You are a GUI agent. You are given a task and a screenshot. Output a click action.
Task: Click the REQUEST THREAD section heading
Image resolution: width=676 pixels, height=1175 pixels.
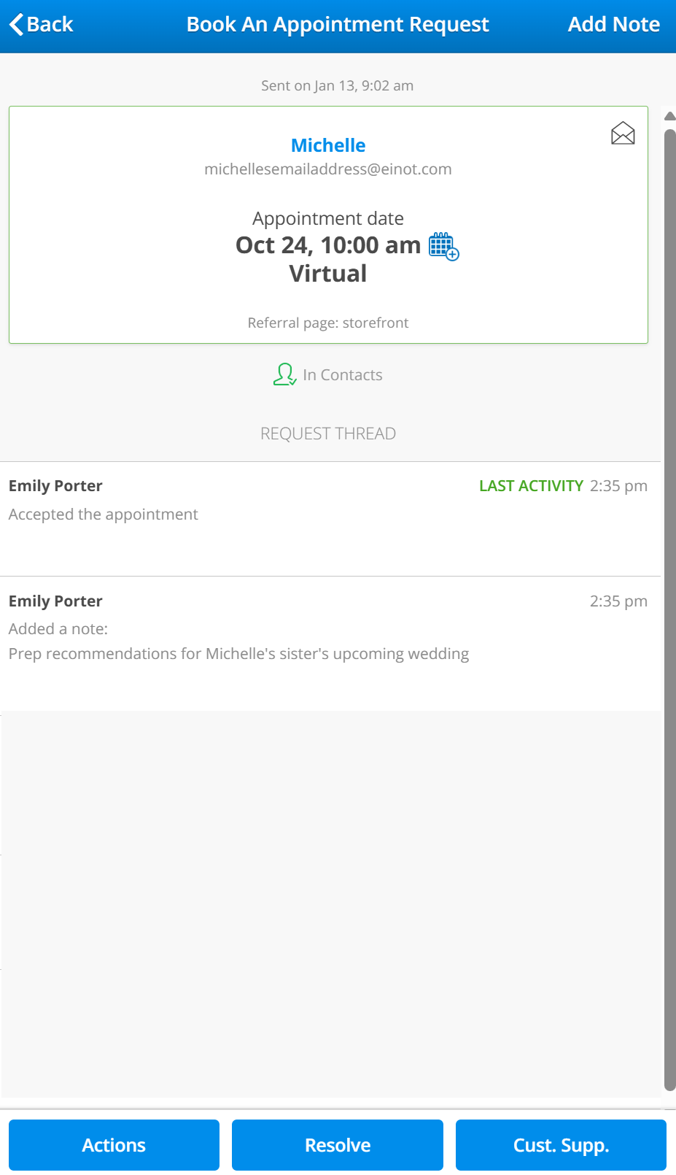pyautogui.click(x=328, y=434)
